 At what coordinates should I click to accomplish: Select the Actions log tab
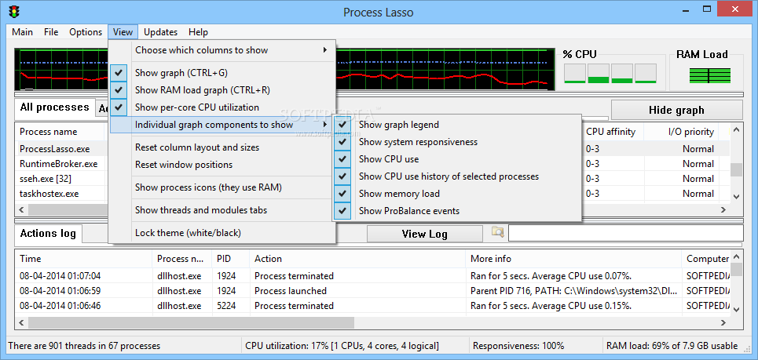click(x=48, y=234)
